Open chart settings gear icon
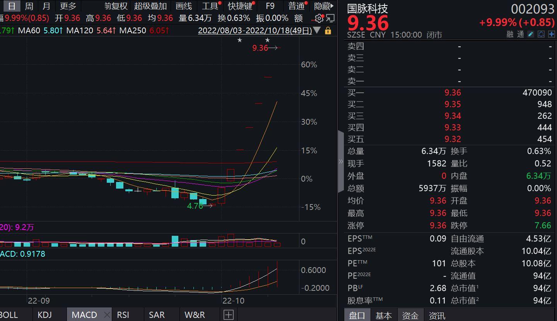557x321 pixels. pos(319,18)
